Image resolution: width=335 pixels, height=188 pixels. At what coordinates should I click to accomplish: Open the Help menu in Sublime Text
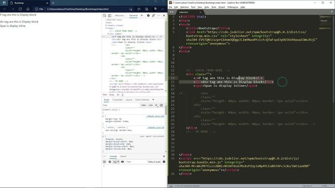[x=243, y=7]
